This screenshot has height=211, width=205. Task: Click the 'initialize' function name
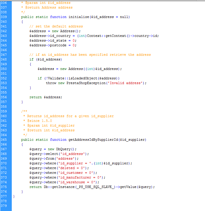79,17
